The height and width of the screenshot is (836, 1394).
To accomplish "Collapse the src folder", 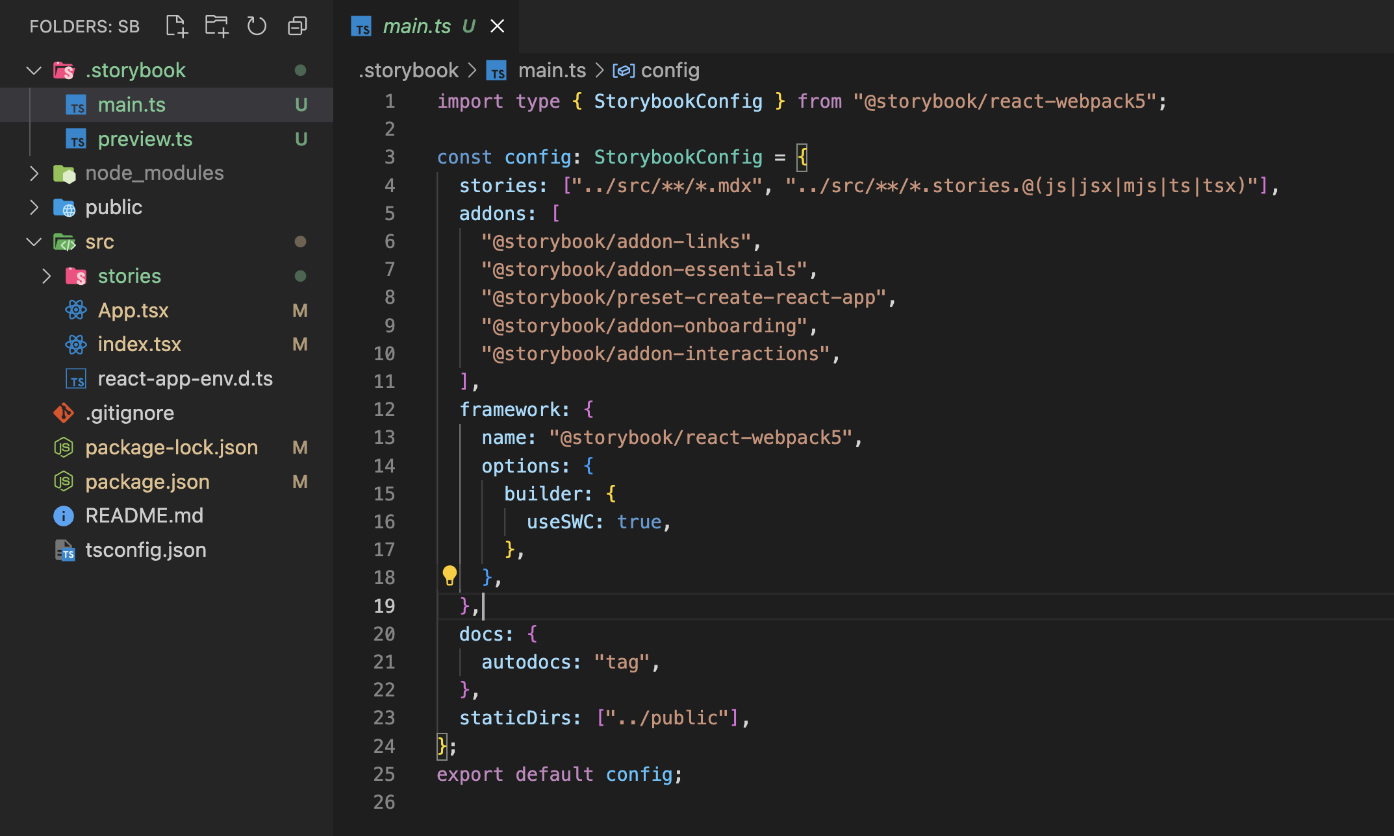I will coord(34,241).
